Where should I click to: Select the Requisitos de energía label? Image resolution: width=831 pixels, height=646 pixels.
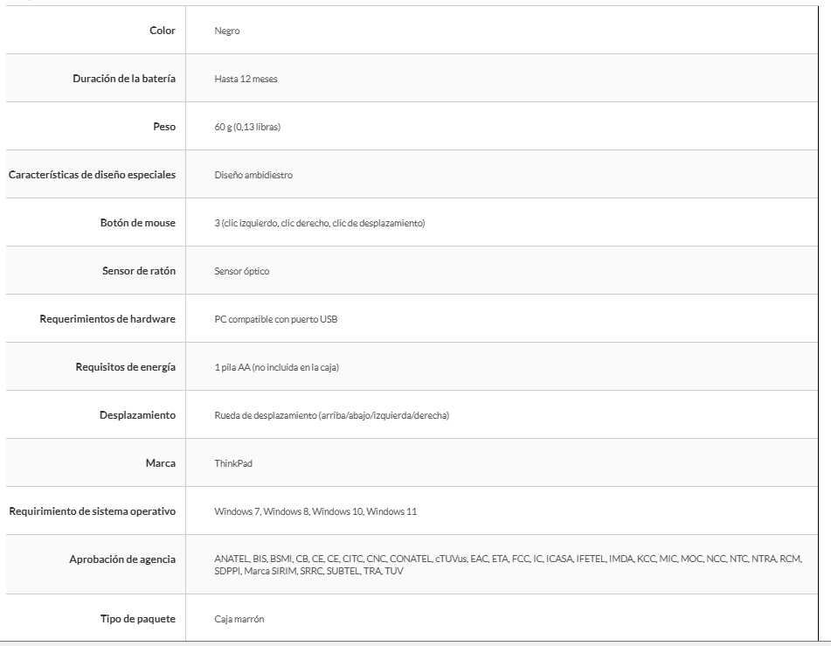[x=126, y=367]
